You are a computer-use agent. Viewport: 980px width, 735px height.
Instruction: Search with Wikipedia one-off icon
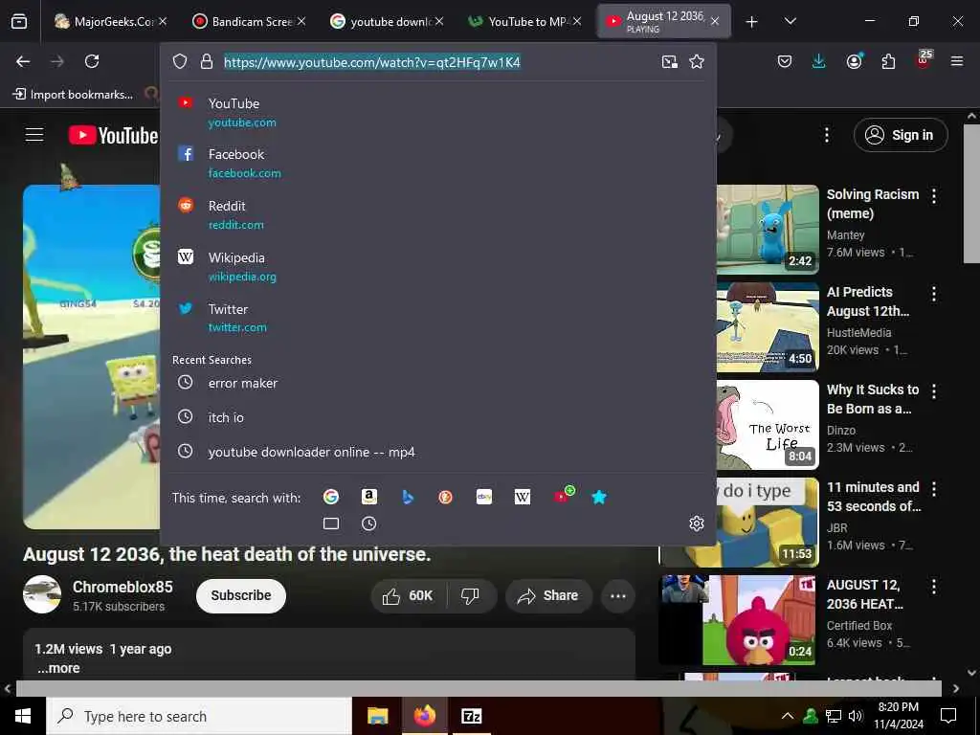point(522,497)
